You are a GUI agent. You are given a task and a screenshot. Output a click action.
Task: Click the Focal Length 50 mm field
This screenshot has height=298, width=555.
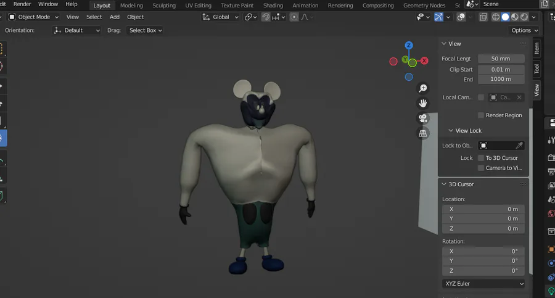point(501,59)
